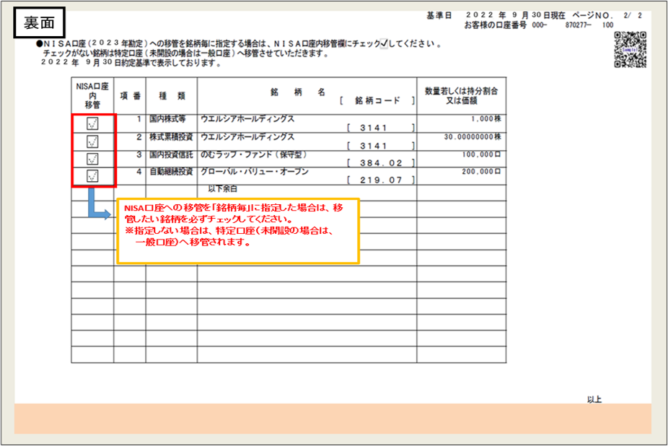Click the ページNO. 2/2 text

click(x=607, y=15)
